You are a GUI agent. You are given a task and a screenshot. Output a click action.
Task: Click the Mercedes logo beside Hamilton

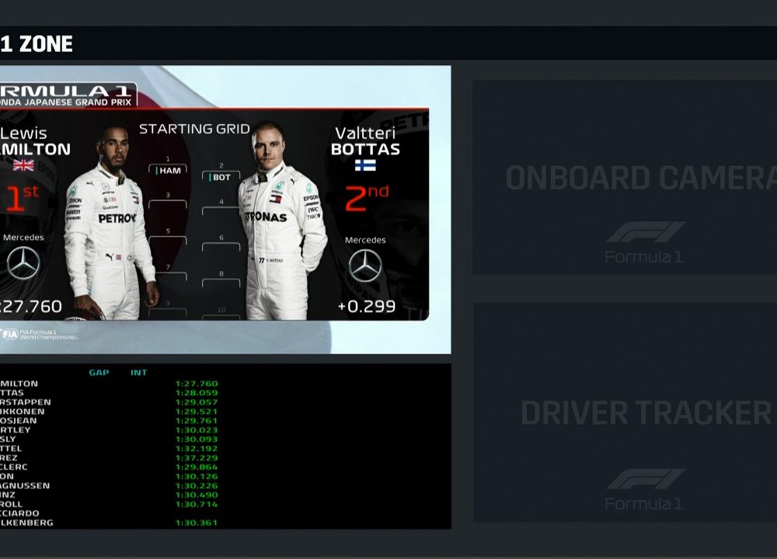click(23, 263)
